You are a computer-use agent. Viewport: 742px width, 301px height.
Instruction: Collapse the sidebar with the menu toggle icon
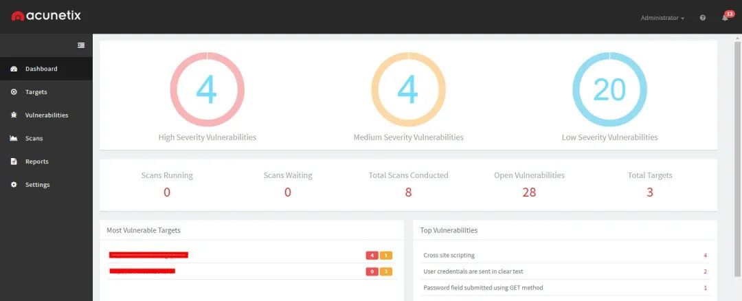(x=81, y=45)
